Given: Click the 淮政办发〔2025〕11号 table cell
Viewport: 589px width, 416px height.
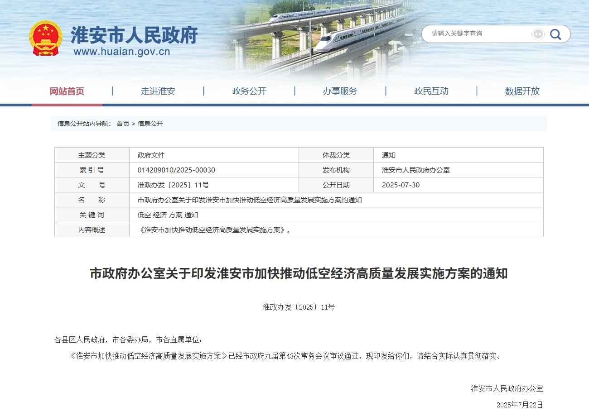Looking at the screenshot, I should pyautogui.click(x=173, y=185).
